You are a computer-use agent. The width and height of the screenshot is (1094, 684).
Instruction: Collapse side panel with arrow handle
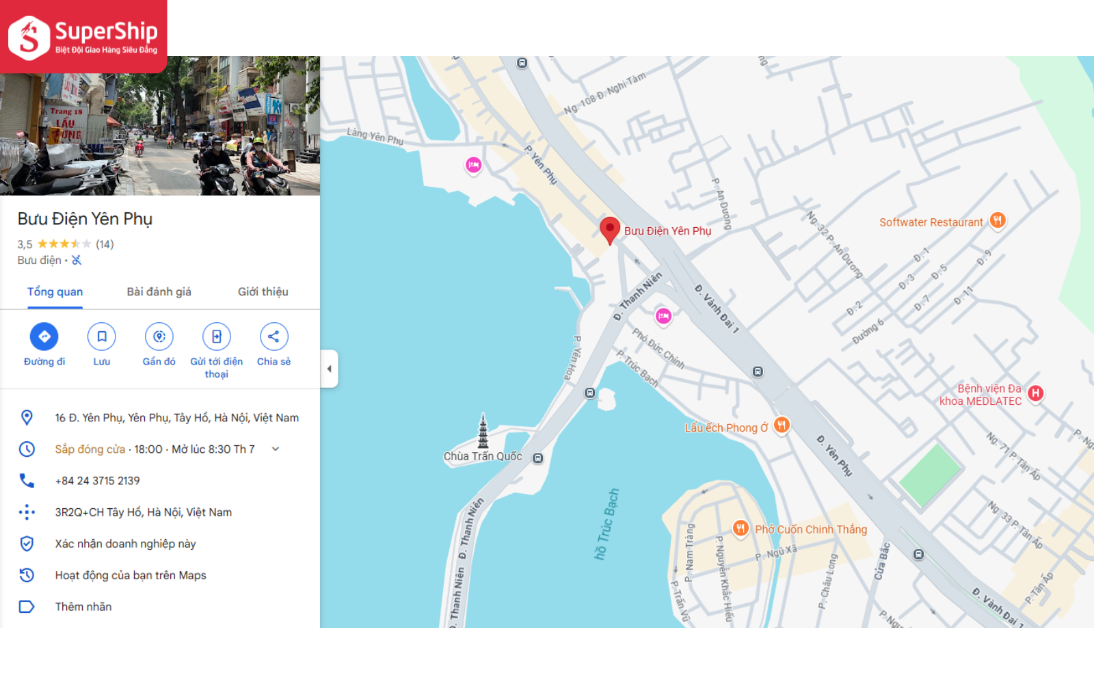(x=329, y=369)
